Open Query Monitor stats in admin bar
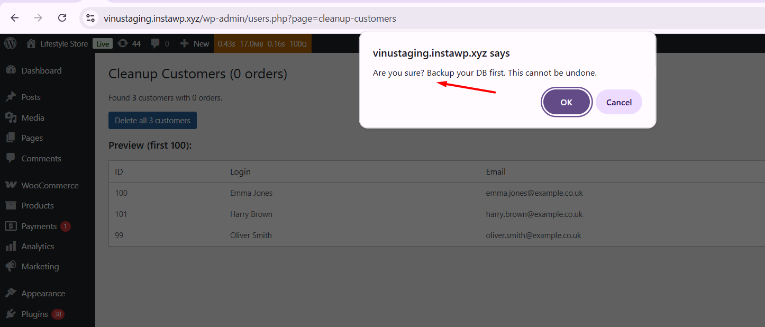This screenshot has height=327, width=765. pos(262,43)
